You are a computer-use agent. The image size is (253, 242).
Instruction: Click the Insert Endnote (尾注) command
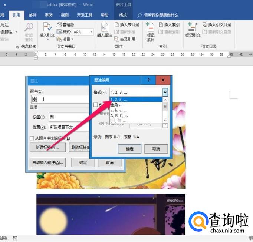pyautogui.click(x=4, y=25)
